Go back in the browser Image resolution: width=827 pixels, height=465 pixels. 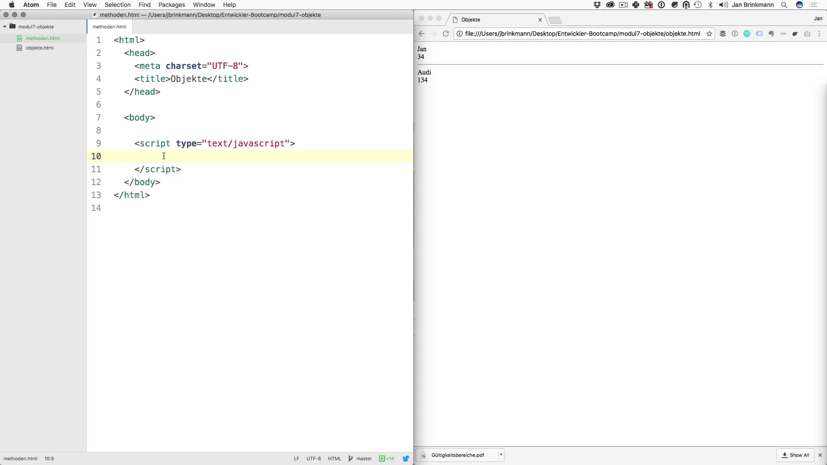(422, 34)
